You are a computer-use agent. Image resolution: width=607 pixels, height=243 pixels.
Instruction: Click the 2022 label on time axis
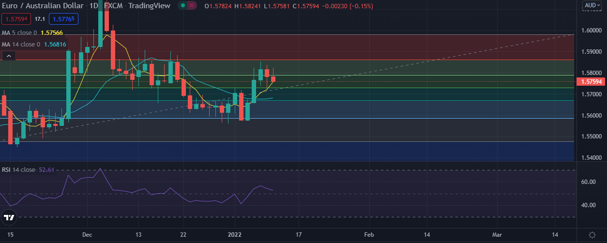235,235
